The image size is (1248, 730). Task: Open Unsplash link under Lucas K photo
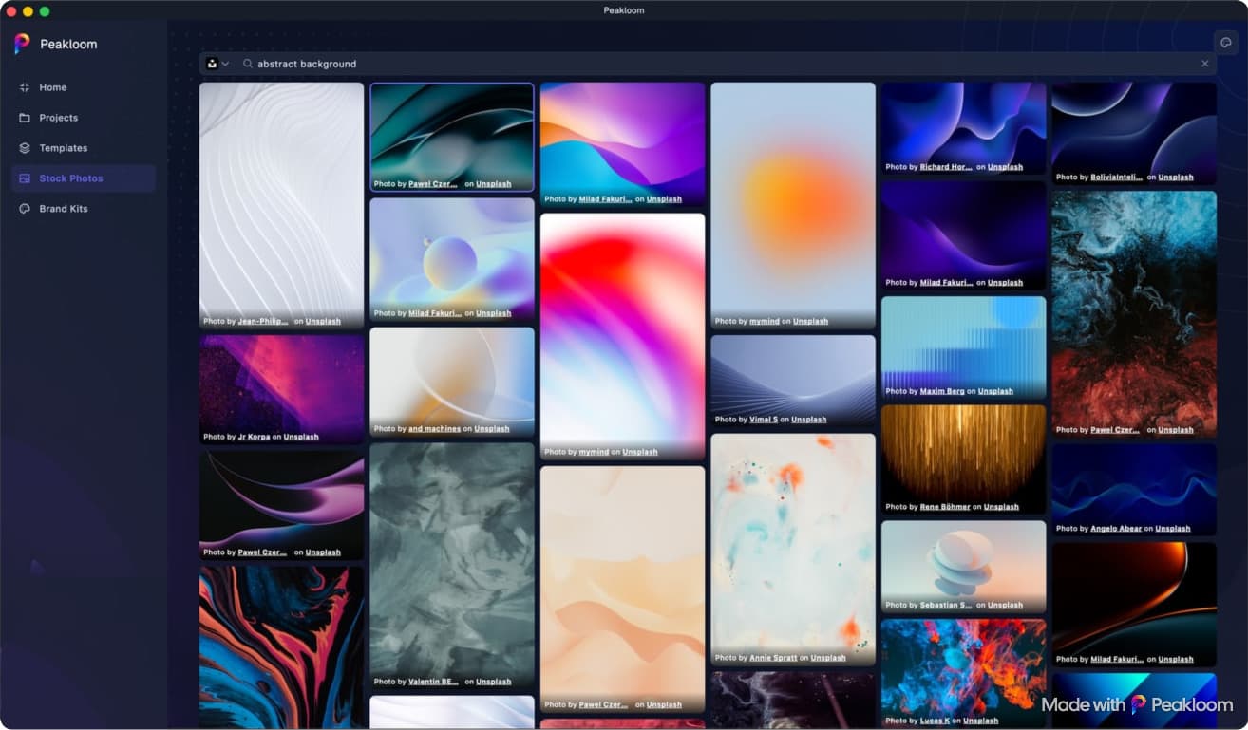(x=981, y=721)
